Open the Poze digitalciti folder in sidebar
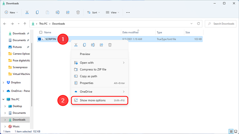The height and width of the screenshot is (134, 239). coord(19,61)
